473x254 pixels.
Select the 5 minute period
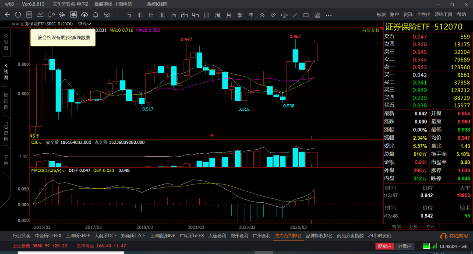click(x=129, y=15)
